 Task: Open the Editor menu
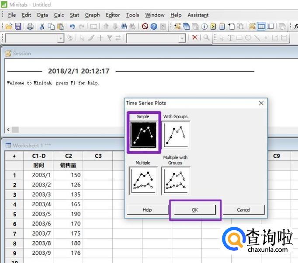(x=113, y=15)
